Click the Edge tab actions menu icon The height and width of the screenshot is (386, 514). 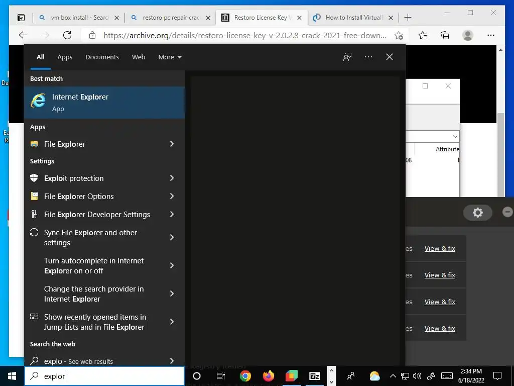[21, 18]
